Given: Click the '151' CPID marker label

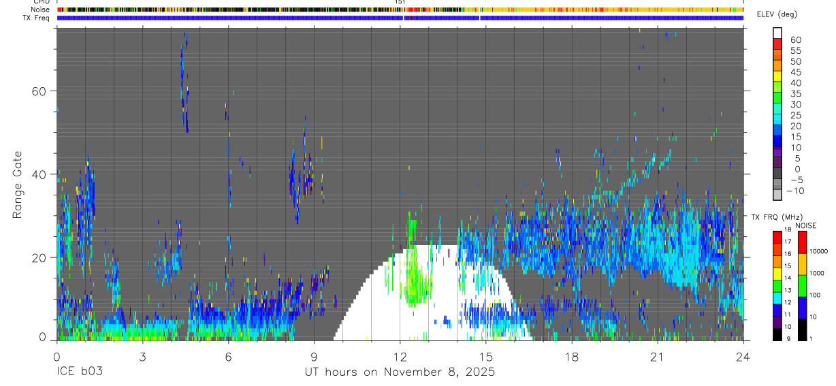Looking at the screenshot, I should [400, 3].
